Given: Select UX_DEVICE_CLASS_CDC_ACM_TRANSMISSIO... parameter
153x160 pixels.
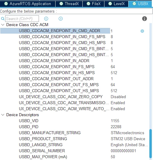Looking at the screenshot, I should [x=64, y=103].
